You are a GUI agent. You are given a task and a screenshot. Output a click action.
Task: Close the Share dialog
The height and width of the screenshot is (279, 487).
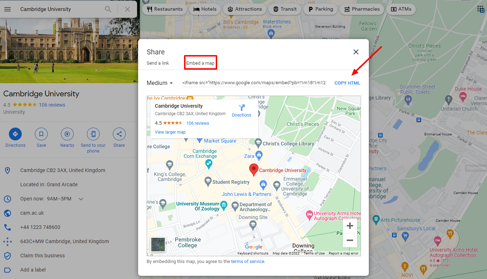pyautogui.click(x=356, y=52)
